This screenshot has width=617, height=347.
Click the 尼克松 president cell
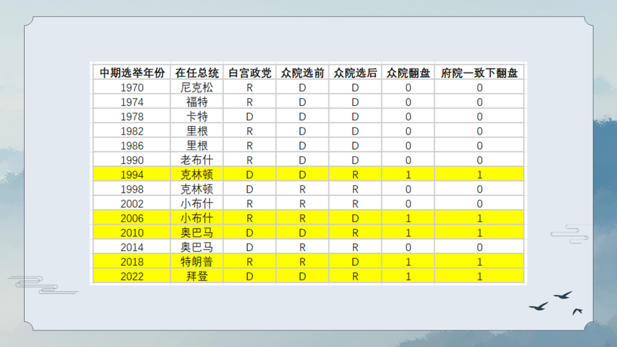click(197, 87)
